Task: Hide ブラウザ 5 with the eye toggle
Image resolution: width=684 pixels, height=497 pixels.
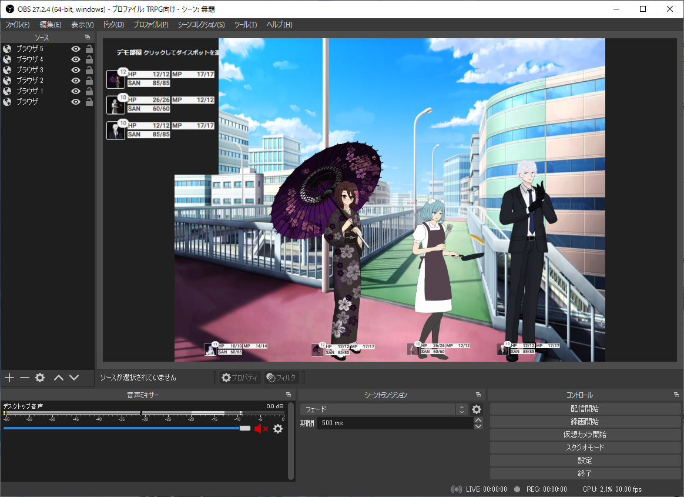Action: point(75,48)
